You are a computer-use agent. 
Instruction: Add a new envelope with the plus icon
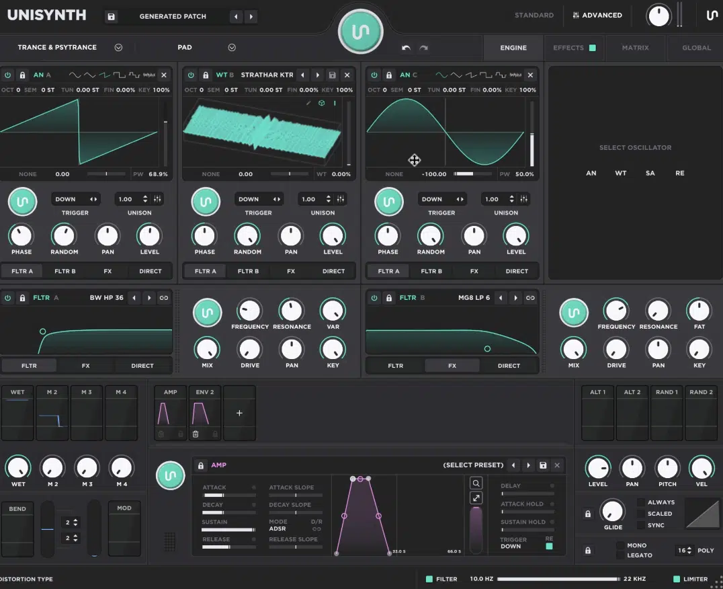click(239, 413)
